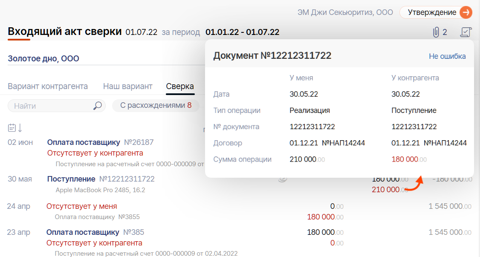Click the Золотое дно, ООО counterparty field
Screen dimensions: 480x257
[43, 59]
